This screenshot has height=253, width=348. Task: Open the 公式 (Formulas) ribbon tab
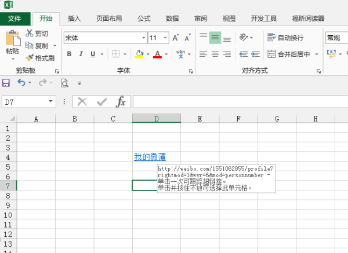click(144, 19)
